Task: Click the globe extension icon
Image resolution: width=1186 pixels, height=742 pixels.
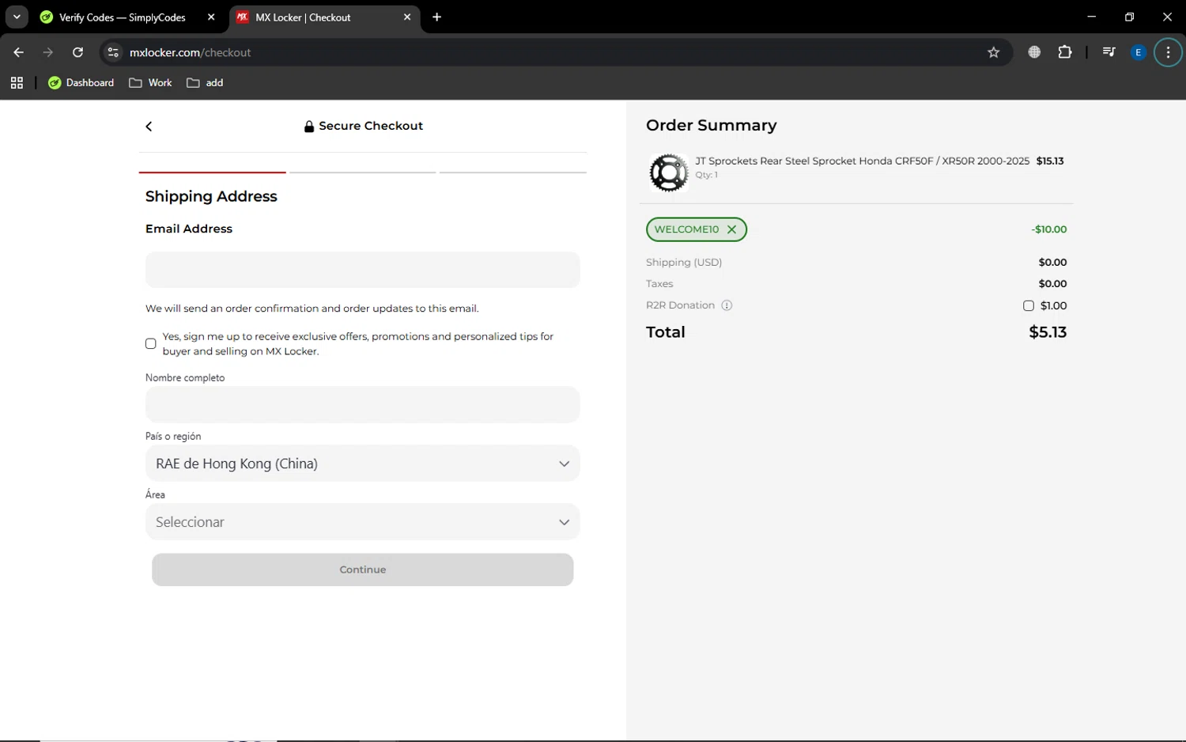Action: point(1034,52)
